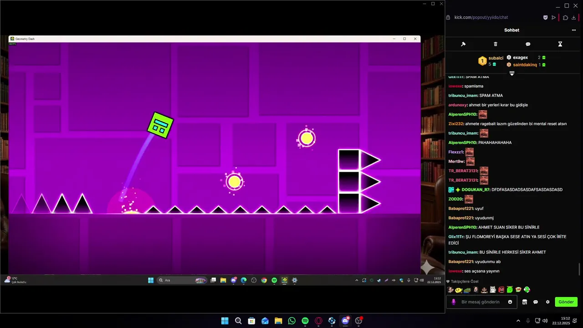Click the upper yellow jump orb in Geometry Dash
Viewport: 583px width, 328px height.
coord(307,138)
